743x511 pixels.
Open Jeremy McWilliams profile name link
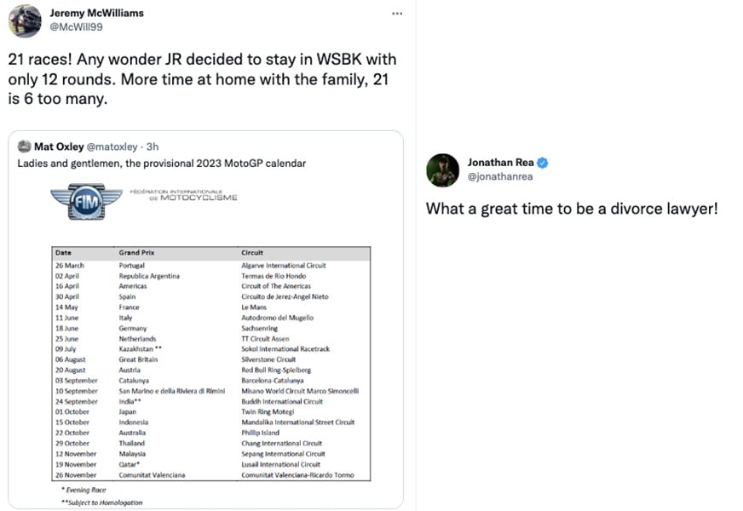click(x=96, y=13)
